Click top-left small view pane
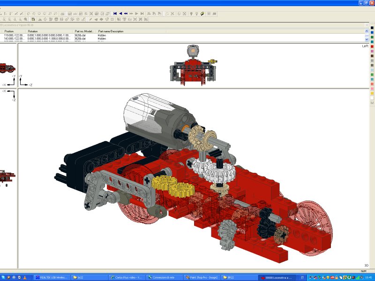This screenshot has width=375, height=281. click(8, 65)
